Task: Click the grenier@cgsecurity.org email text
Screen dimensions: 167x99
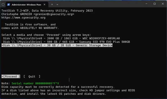Action: (54, 14)
